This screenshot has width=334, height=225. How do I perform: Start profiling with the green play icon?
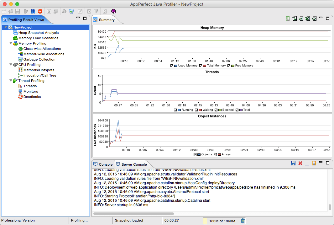pyautogui.click(x=26, y=11)
